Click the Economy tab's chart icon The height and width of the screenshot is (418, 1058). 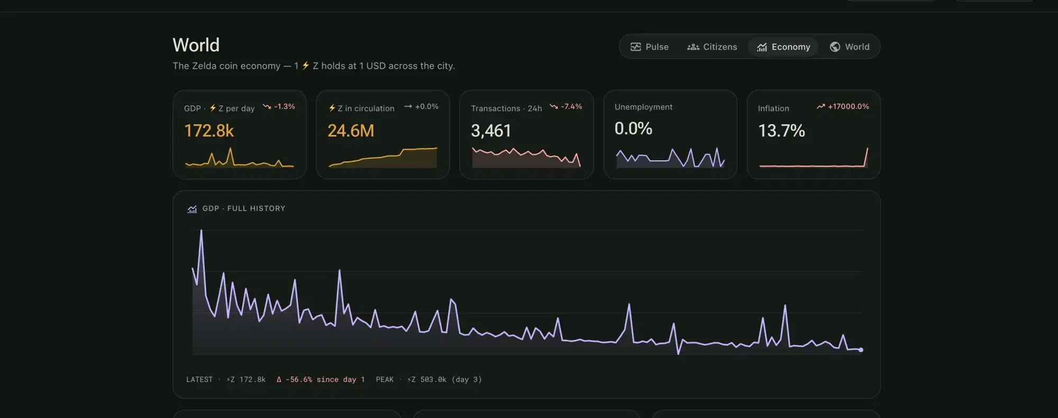pyautogui.click(x=762, y=47)
